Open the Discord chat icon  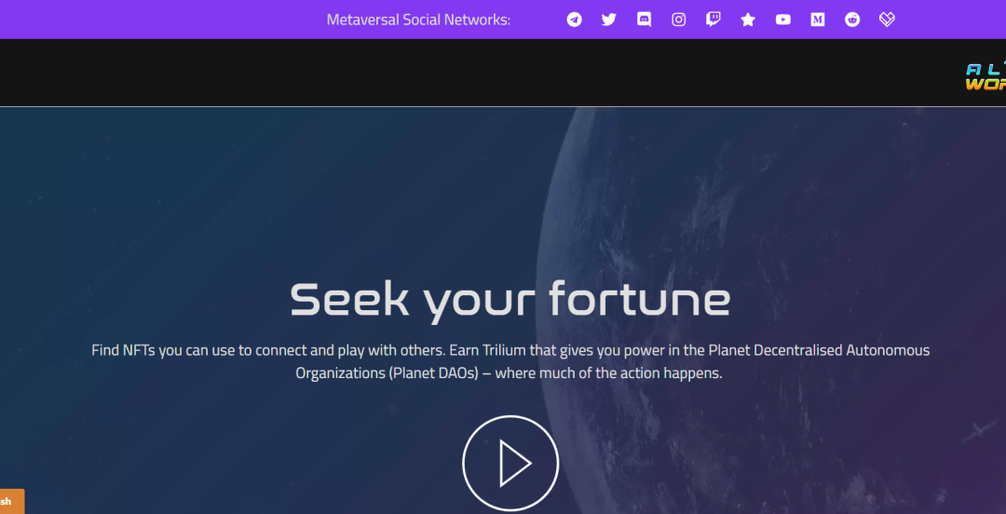pos(645,20)
